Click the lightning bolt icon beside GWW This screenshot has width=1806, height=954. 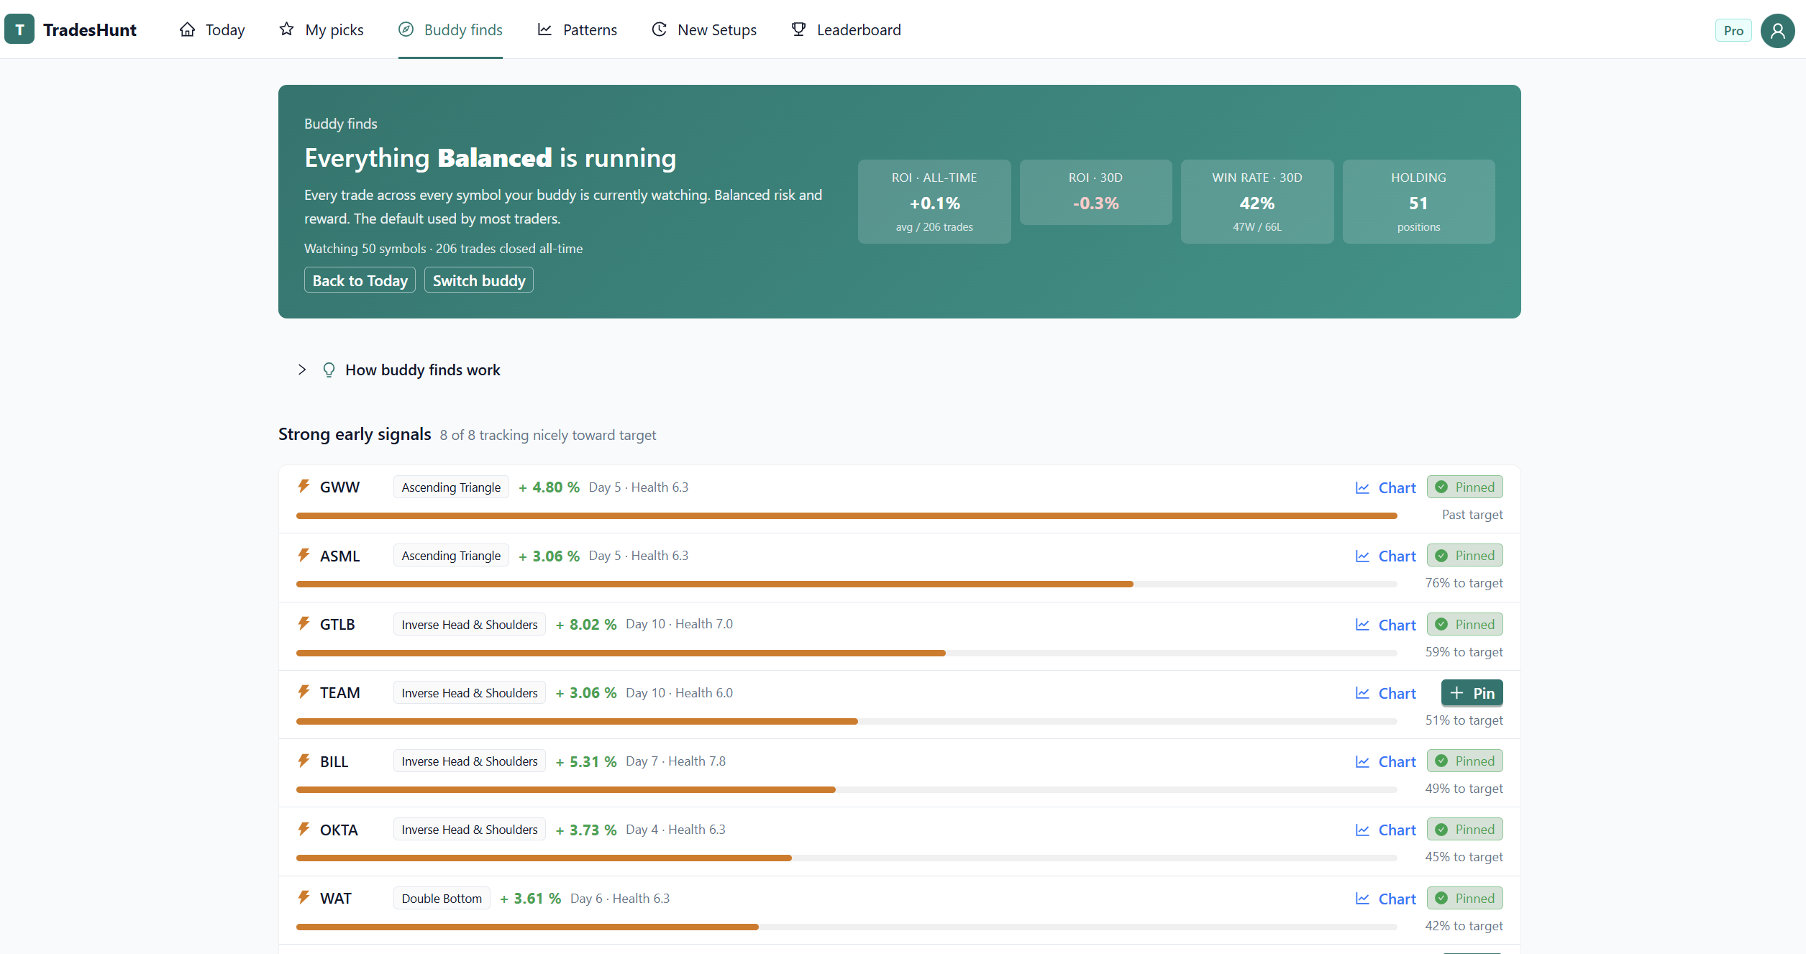pos(304,487)
